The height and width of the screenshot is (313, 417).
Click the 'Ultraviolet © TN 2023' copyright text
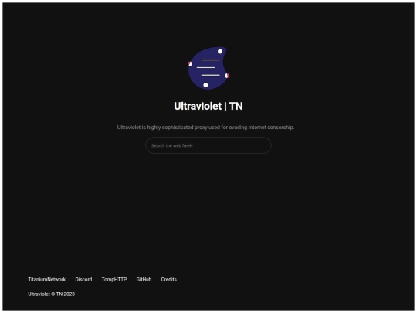[x=51, y=294]
